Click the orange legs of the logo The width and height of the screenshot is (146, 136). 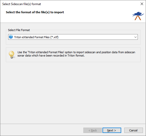[138, 18]
